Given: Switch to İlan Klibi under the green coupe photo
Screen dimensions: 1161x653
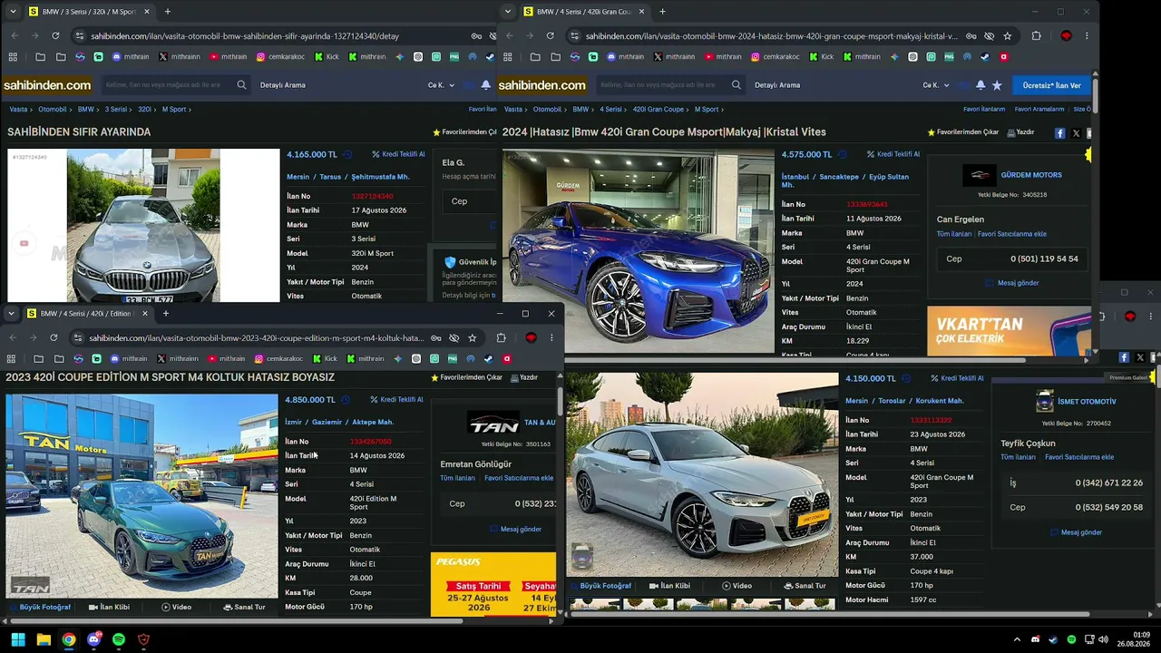Looking at the screenshot, I should click(x=109, y=607).
